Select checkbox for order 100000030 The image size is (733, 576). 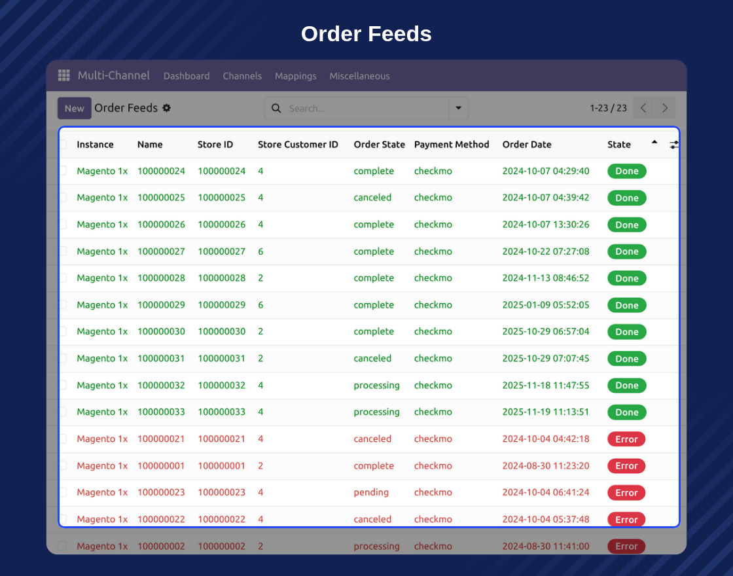(63, 331)
